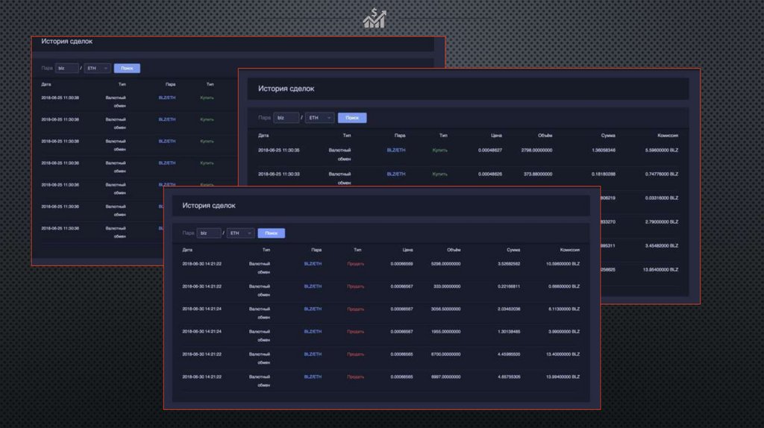Click the Дата column header in back left panel
Viewport: 764px width, 428px height.
46,84
